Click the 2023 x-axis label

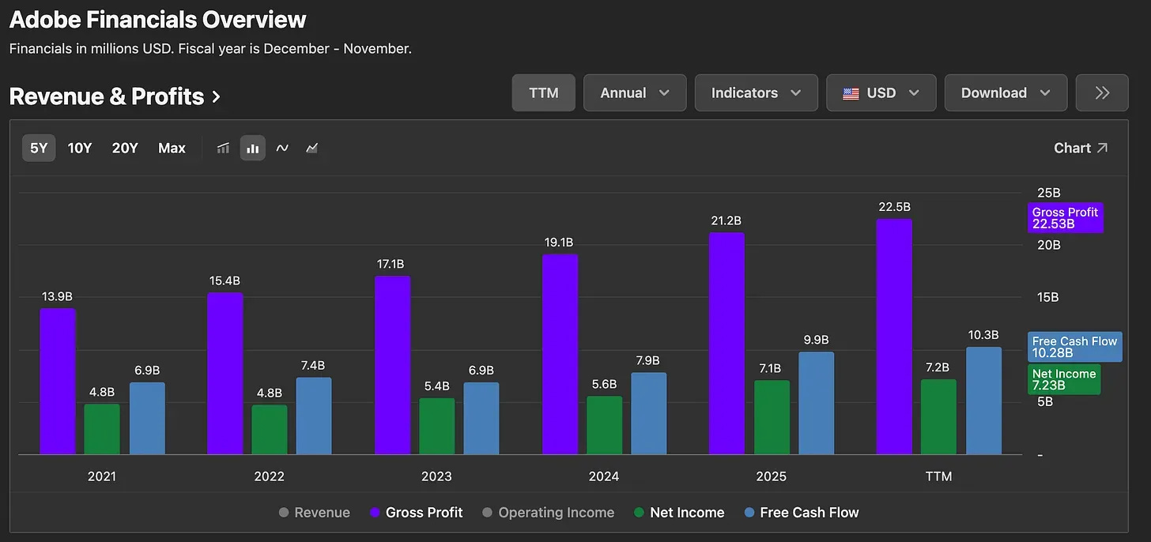[x=437, y=476]
